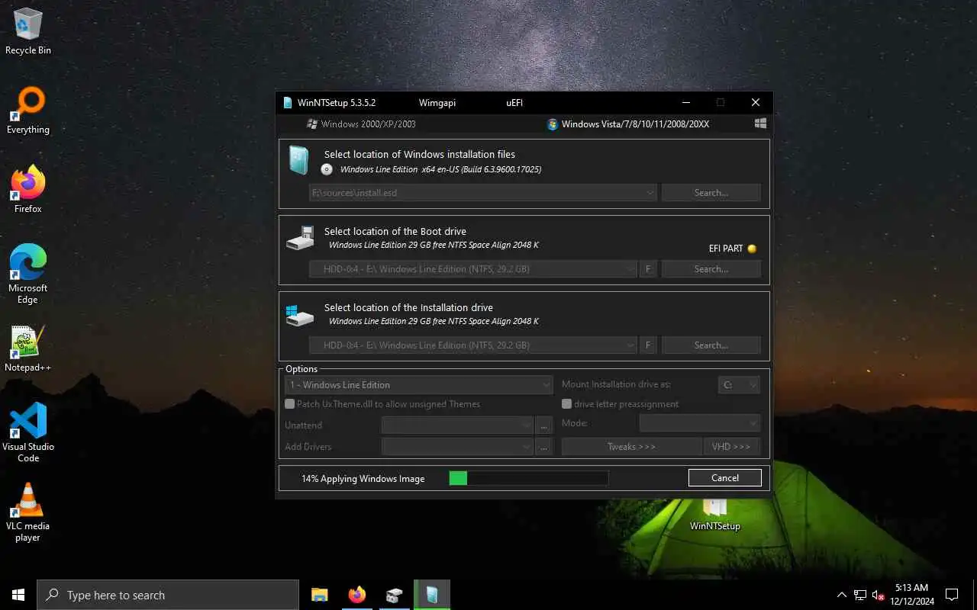Click the Wimgapi label in the title bar
Viewport: 977px width, 610px height.
coord(437,102)
